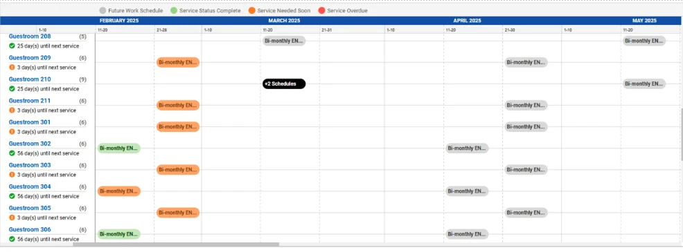
Task: Click green Service Status Complete legend dot
Action: pyautogui.click(x=174, y=10)
